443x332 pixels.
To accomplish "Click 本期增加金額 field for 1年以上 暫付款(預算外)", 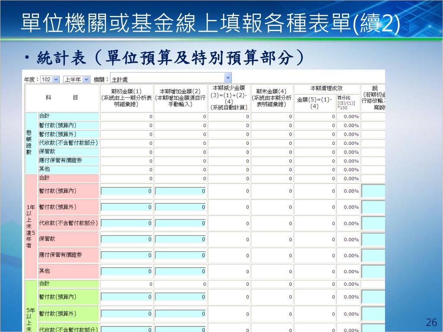I will click(180, 207).
